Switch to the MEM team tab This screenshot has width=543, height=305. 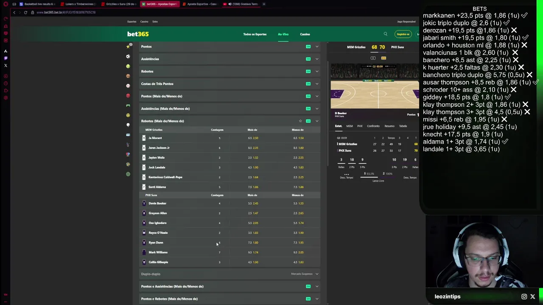coord(349,126)
